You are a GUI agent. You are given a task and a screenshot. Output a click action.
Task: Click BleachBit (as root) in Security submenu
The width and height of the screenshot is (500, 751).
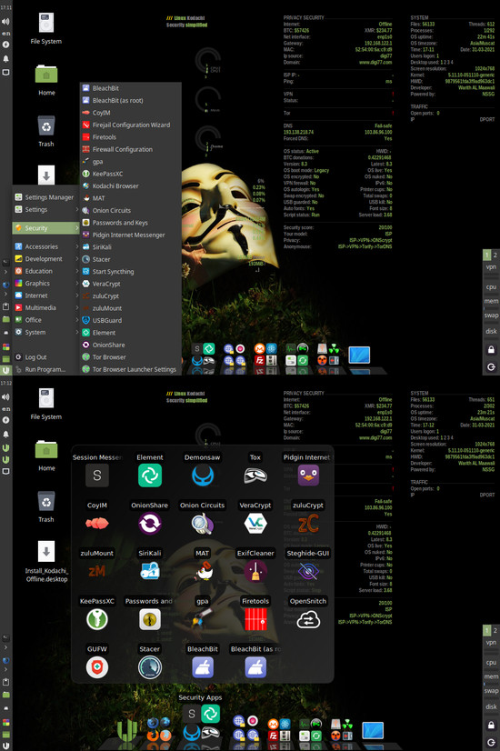pos(130,100)
